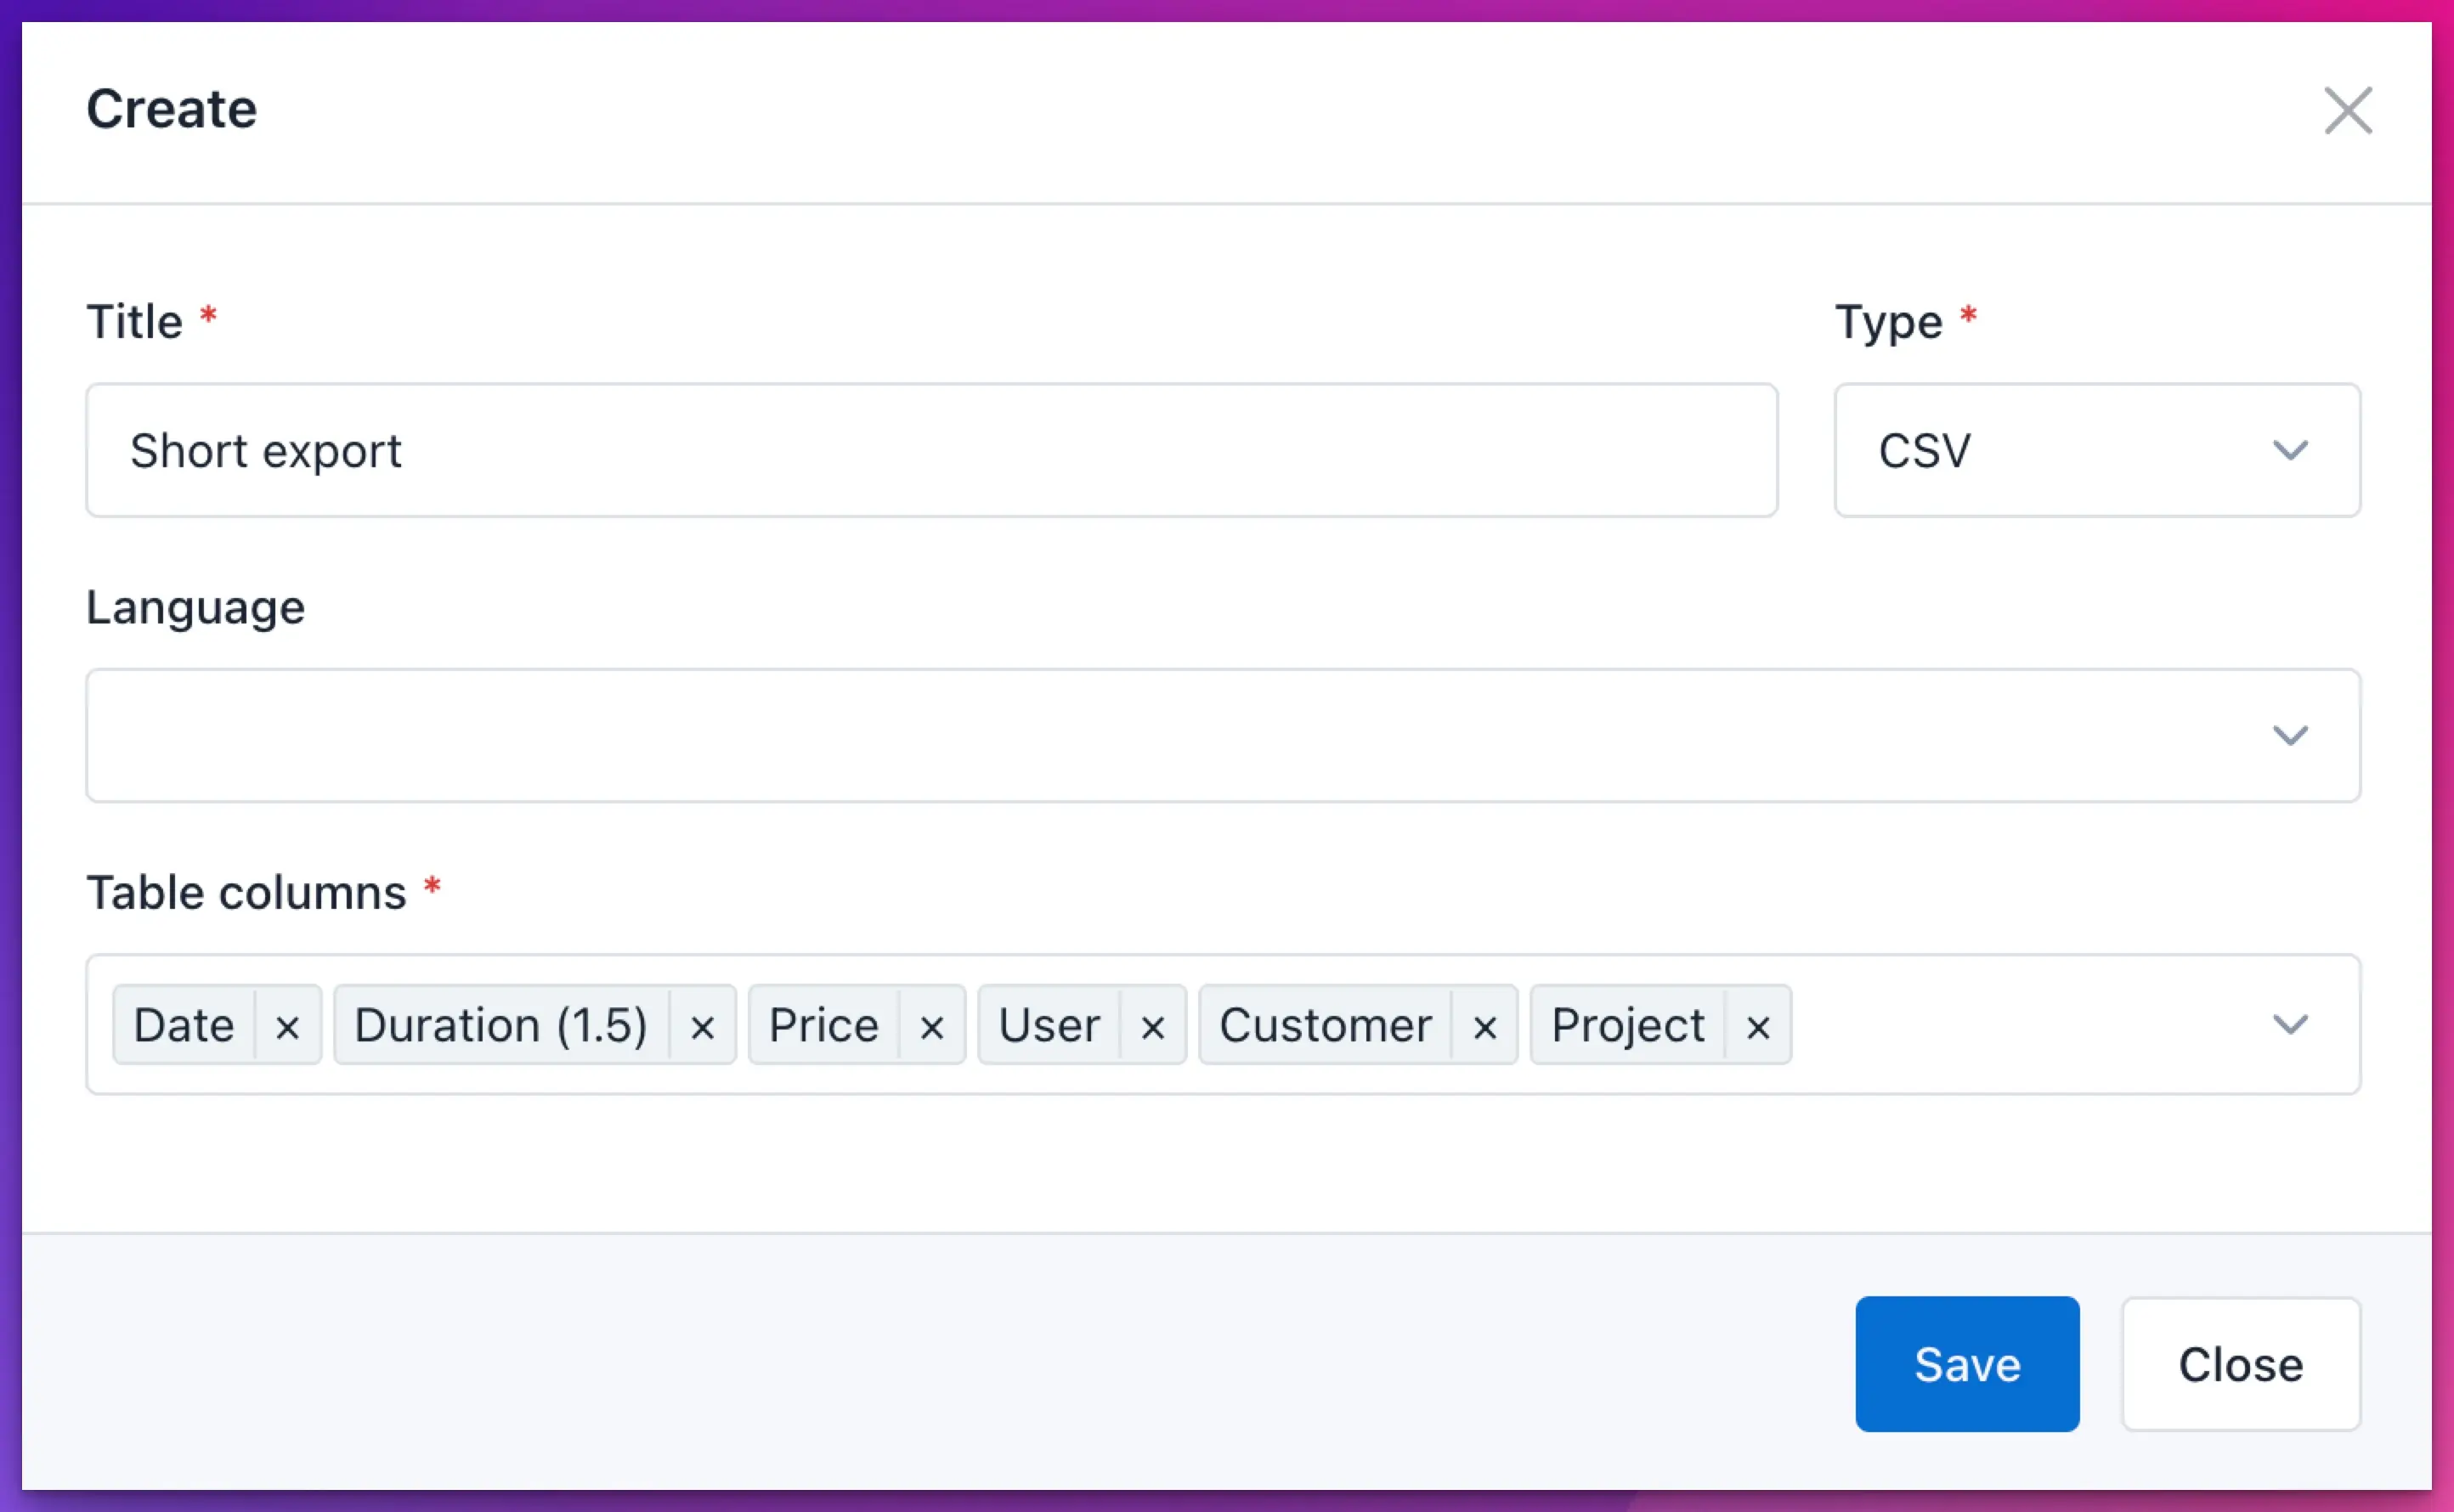Click the Price tag label
This screenshot has height=1512, width=2454.
[x=823, y=1026]
